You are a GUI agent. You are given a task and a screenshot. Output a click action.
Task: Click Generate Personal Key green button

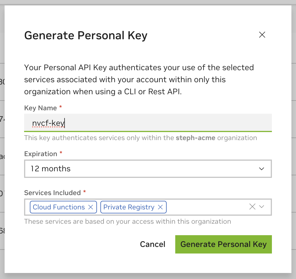point(223,244)
